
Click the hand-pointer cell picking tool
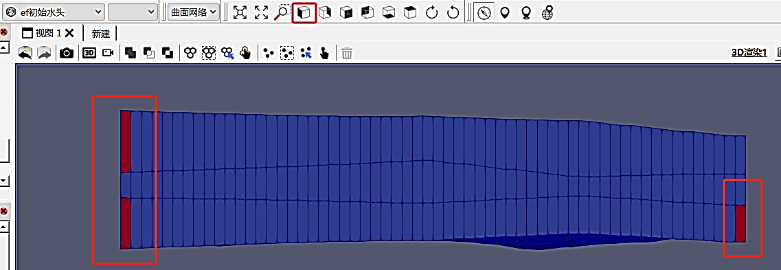click(x=245, y=53)
